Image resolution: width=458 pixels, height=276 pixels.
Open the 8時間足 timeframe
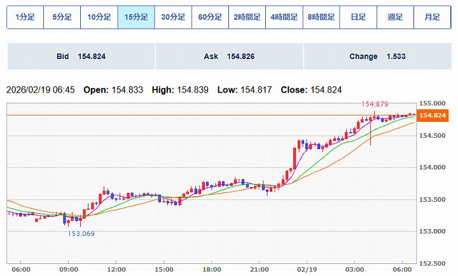point(321,17)
